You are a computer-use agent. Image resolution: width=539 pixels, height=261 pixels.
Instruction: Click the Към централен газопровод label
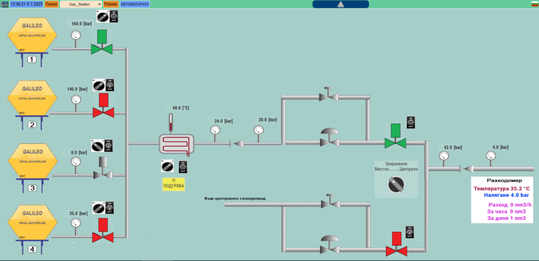pos(235,198)
